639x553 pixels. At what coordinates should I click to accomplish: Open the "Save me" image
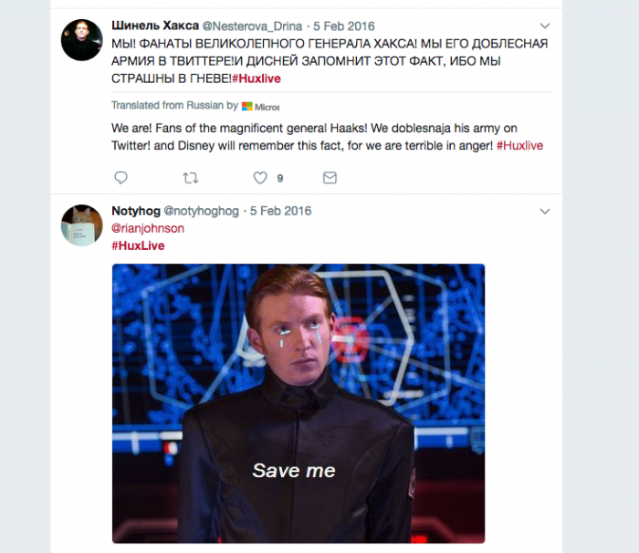(298, 403)
